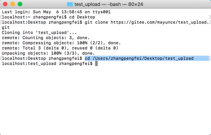Viewport: 211px width, 135px height.
Task: Maximize the window with green button
Action: 20,4
